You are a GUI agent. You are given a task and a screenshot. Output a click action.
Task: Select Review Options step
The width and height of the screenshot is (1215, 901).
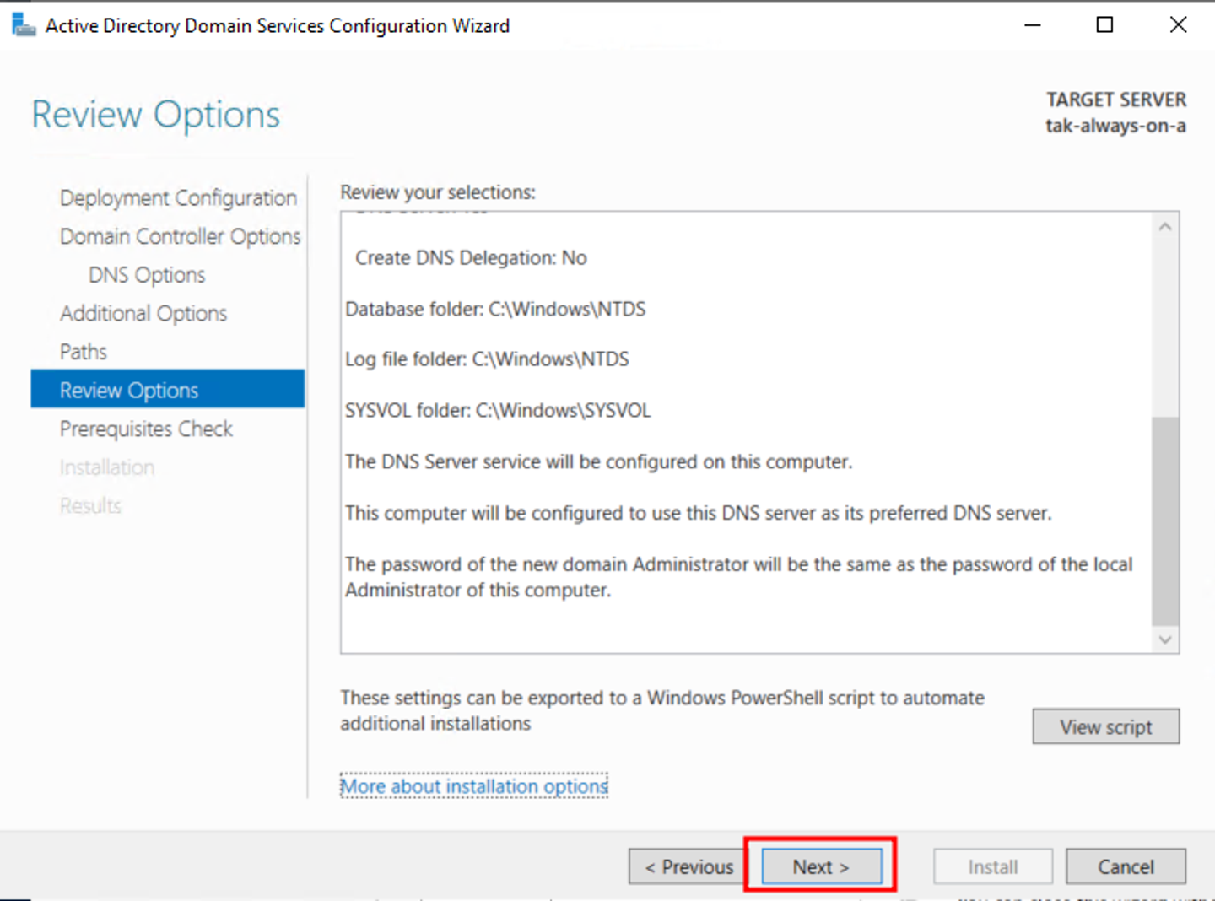pyautogui.click(x=168, y=390)
